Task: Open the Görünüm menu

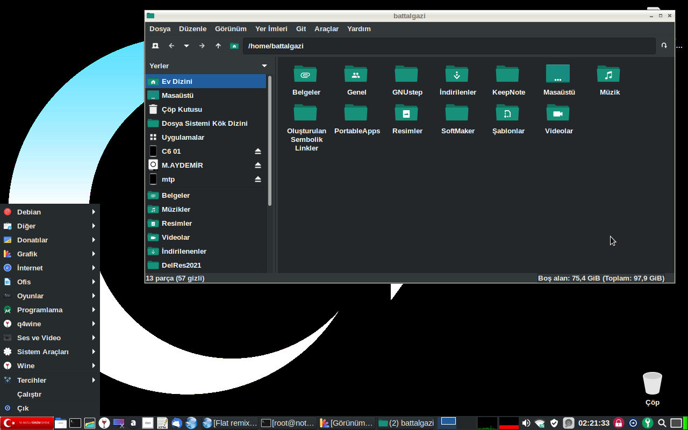Action: [231, 29]
